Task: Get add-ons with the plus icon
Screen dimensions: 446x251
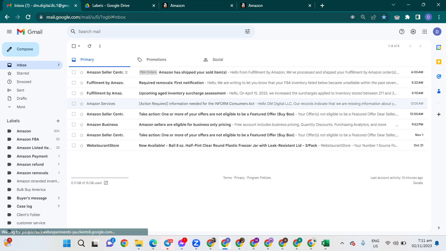Action: pyautogui.click(x=439, y=114)
